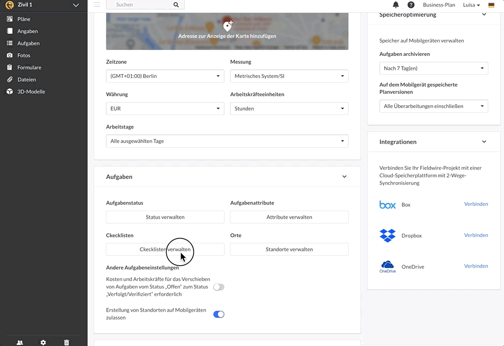
Task: Click Attribute verwalten button
Action: coord(289,217)
